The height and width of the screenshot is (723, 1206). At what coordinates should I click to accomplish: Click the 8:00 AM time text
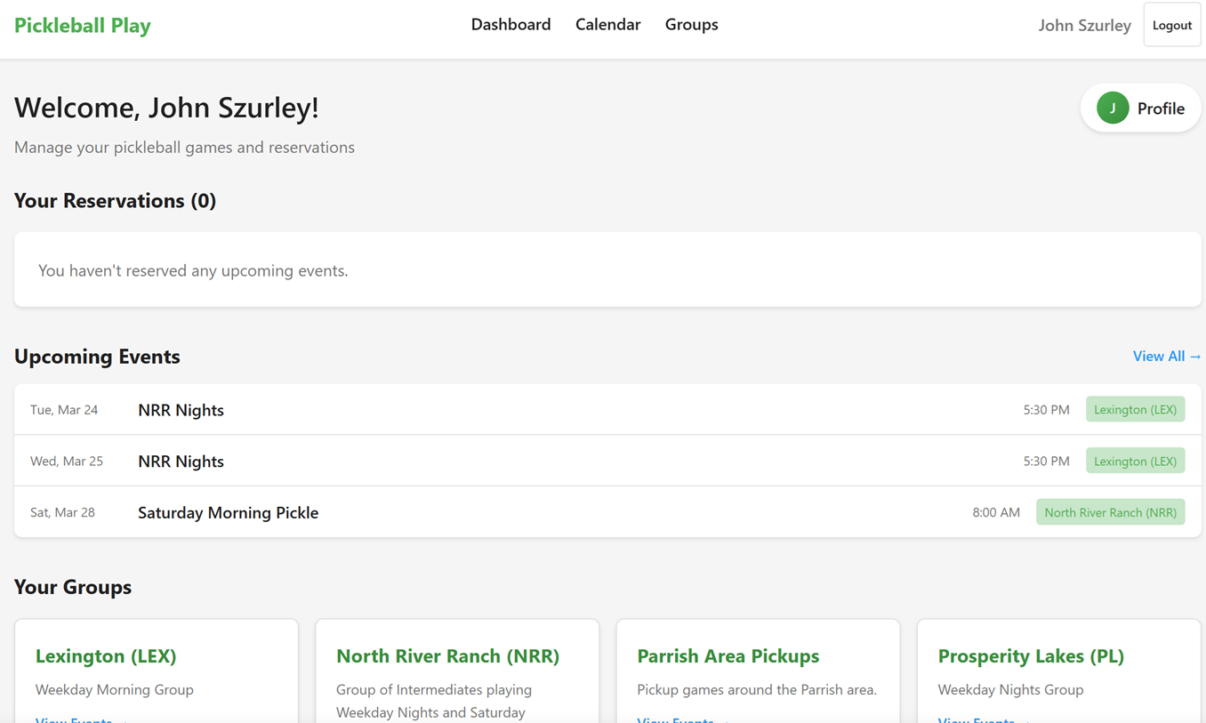[x=996, y=512]
